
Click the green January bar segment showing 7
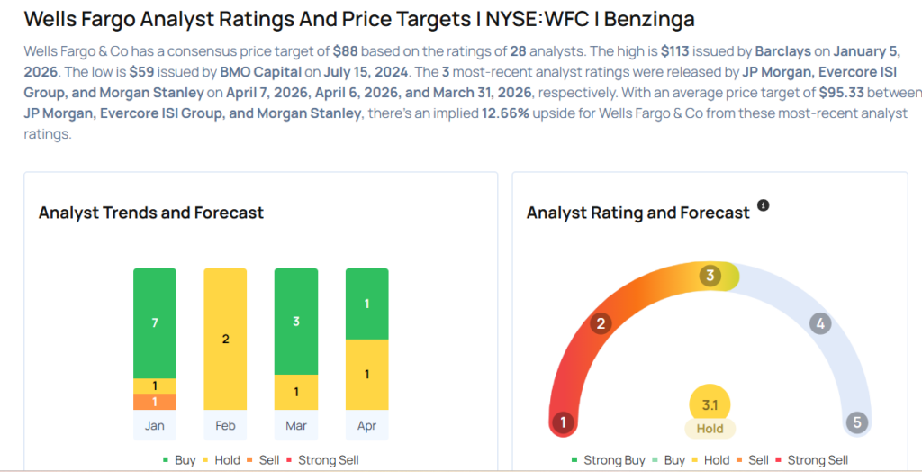[155, 322]
